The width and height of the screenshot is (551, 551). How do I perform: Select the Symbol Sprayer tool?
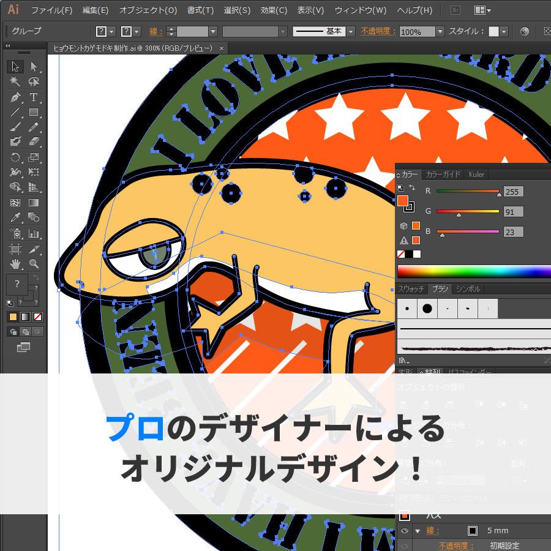[x=15, y=233]
